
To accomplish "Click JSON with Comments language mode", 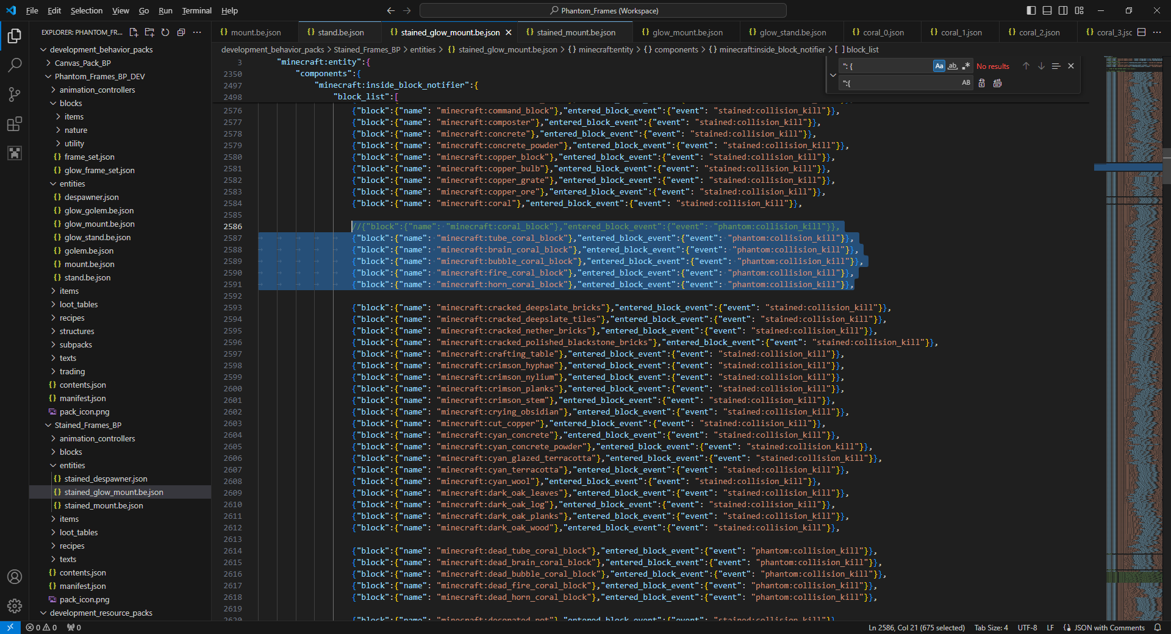I will click(1109, 627).
